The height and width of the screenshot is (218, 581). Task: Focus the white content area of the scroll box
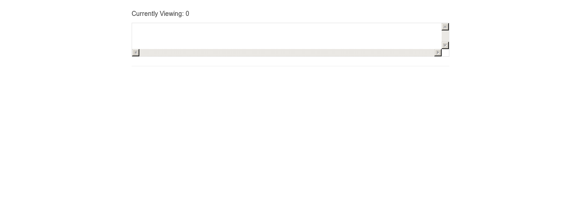tap(287, 36)
